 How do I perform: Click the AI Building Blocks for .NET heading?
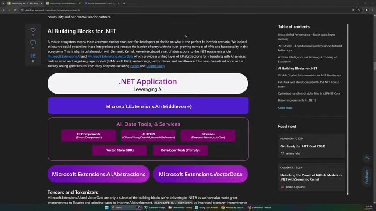point(82,31)
